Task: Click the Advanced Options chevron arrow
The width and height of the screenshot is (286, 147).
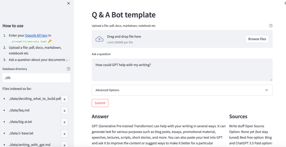Action: 266,90
